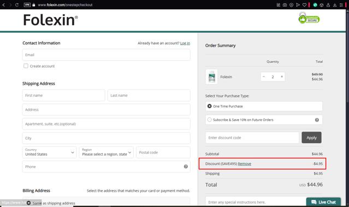Check the Create account checkbox
Viewport: 349px width, 207px height.
click(x=26, y=66)
